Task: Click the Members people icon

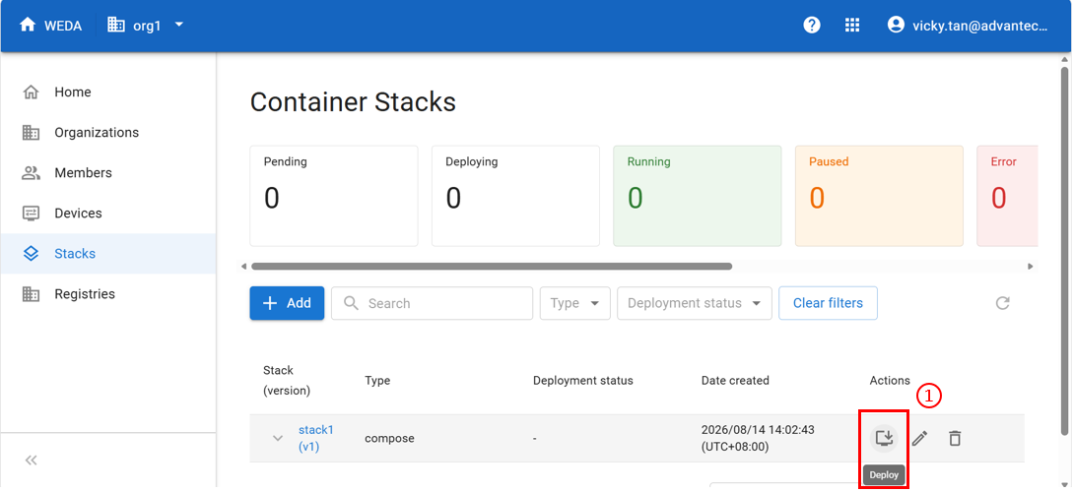Action: pos(31,172)
